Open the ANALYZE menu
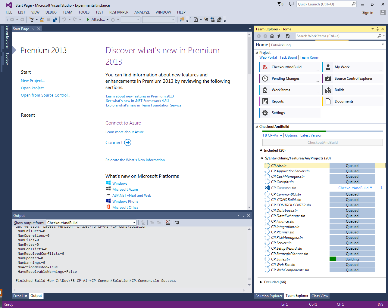Image resolution: width=388 pixels, height=308 pixels. pos(142,12)
